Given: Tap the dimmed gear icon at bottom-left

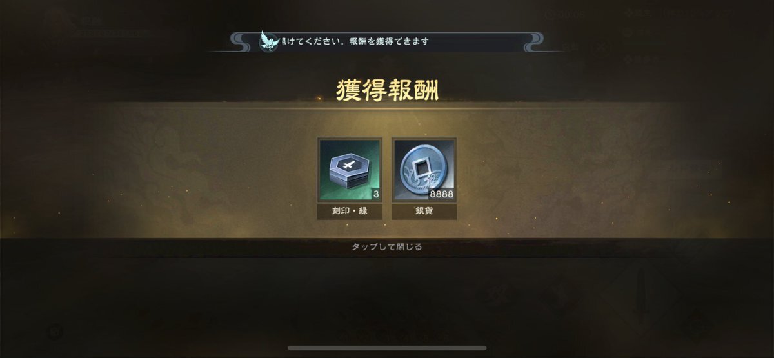Looking at the screenshot, I should 56,332.
